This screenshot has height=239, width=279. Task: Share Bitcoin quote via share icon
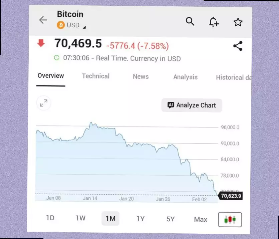(x=238, y=46)
